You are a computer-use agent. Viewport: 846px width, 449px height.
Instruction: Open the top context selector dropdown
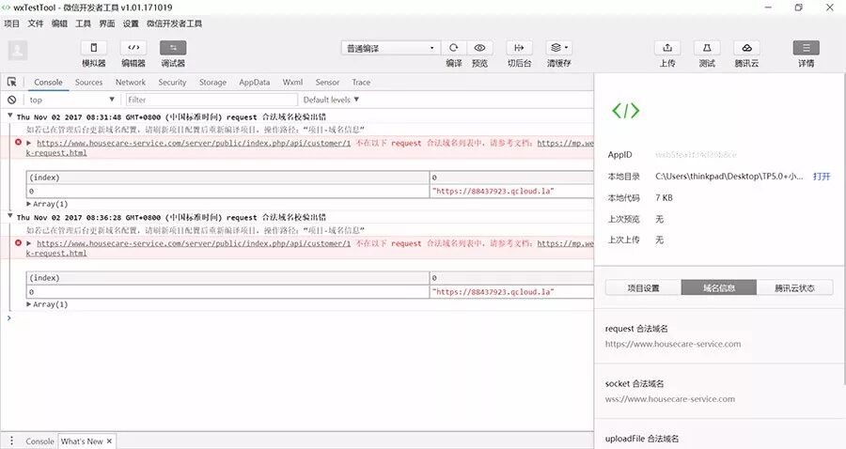71,100
